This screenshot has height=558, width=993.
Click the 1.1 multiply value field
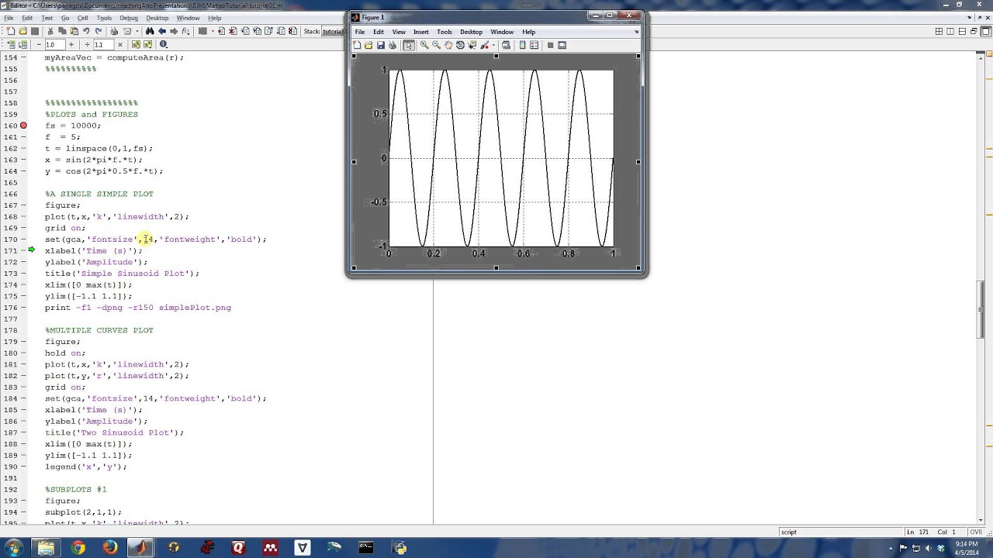coord(104,44)
